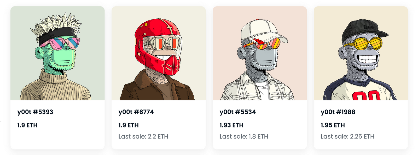Select the 1.93 ETH listing price
This screenshot has width=418, height=155.
point(231,125)
